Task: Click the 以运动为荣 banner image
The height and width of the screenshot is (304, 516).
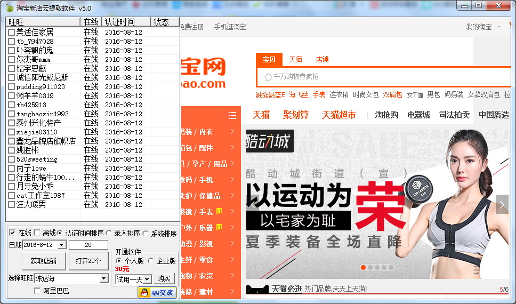Action: click(377, 204)
